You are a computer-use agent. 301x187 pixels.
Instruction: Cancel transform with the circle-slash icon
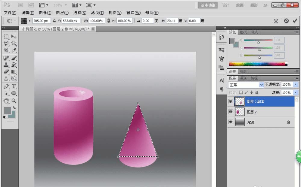286,21
